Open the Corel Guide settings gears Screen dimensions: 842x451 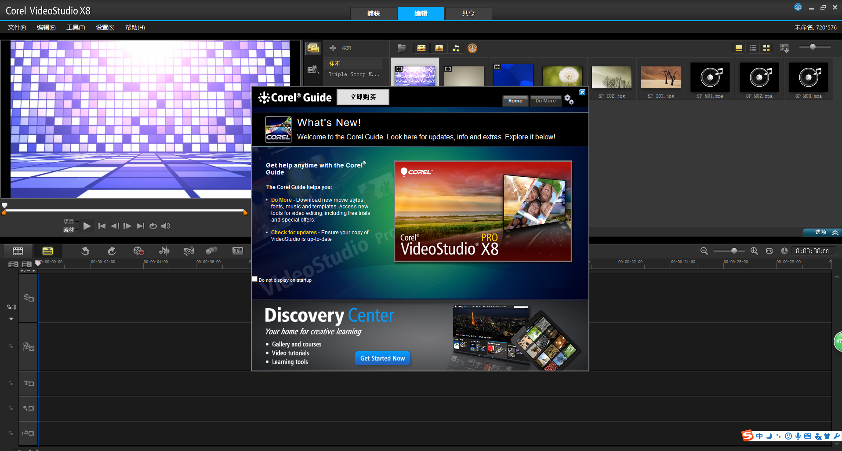click(569, 99)
